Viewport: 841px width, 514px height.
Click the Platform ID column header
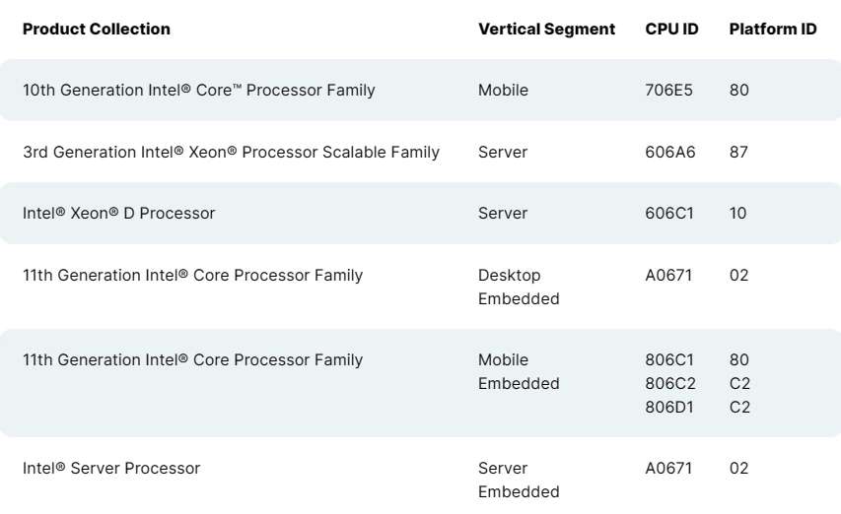tap(773, 29)
